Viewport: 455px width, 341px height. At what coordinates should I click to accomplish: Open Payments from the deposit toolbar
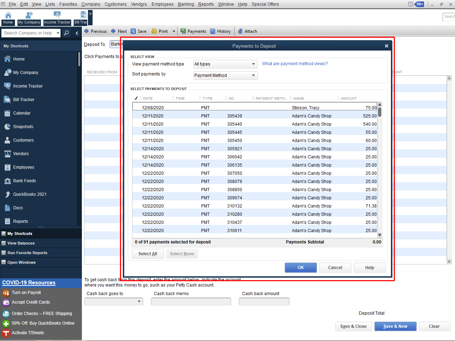[193, 31]
